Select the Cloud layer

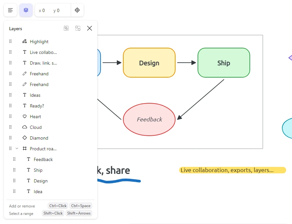click(x=51, y=127)
